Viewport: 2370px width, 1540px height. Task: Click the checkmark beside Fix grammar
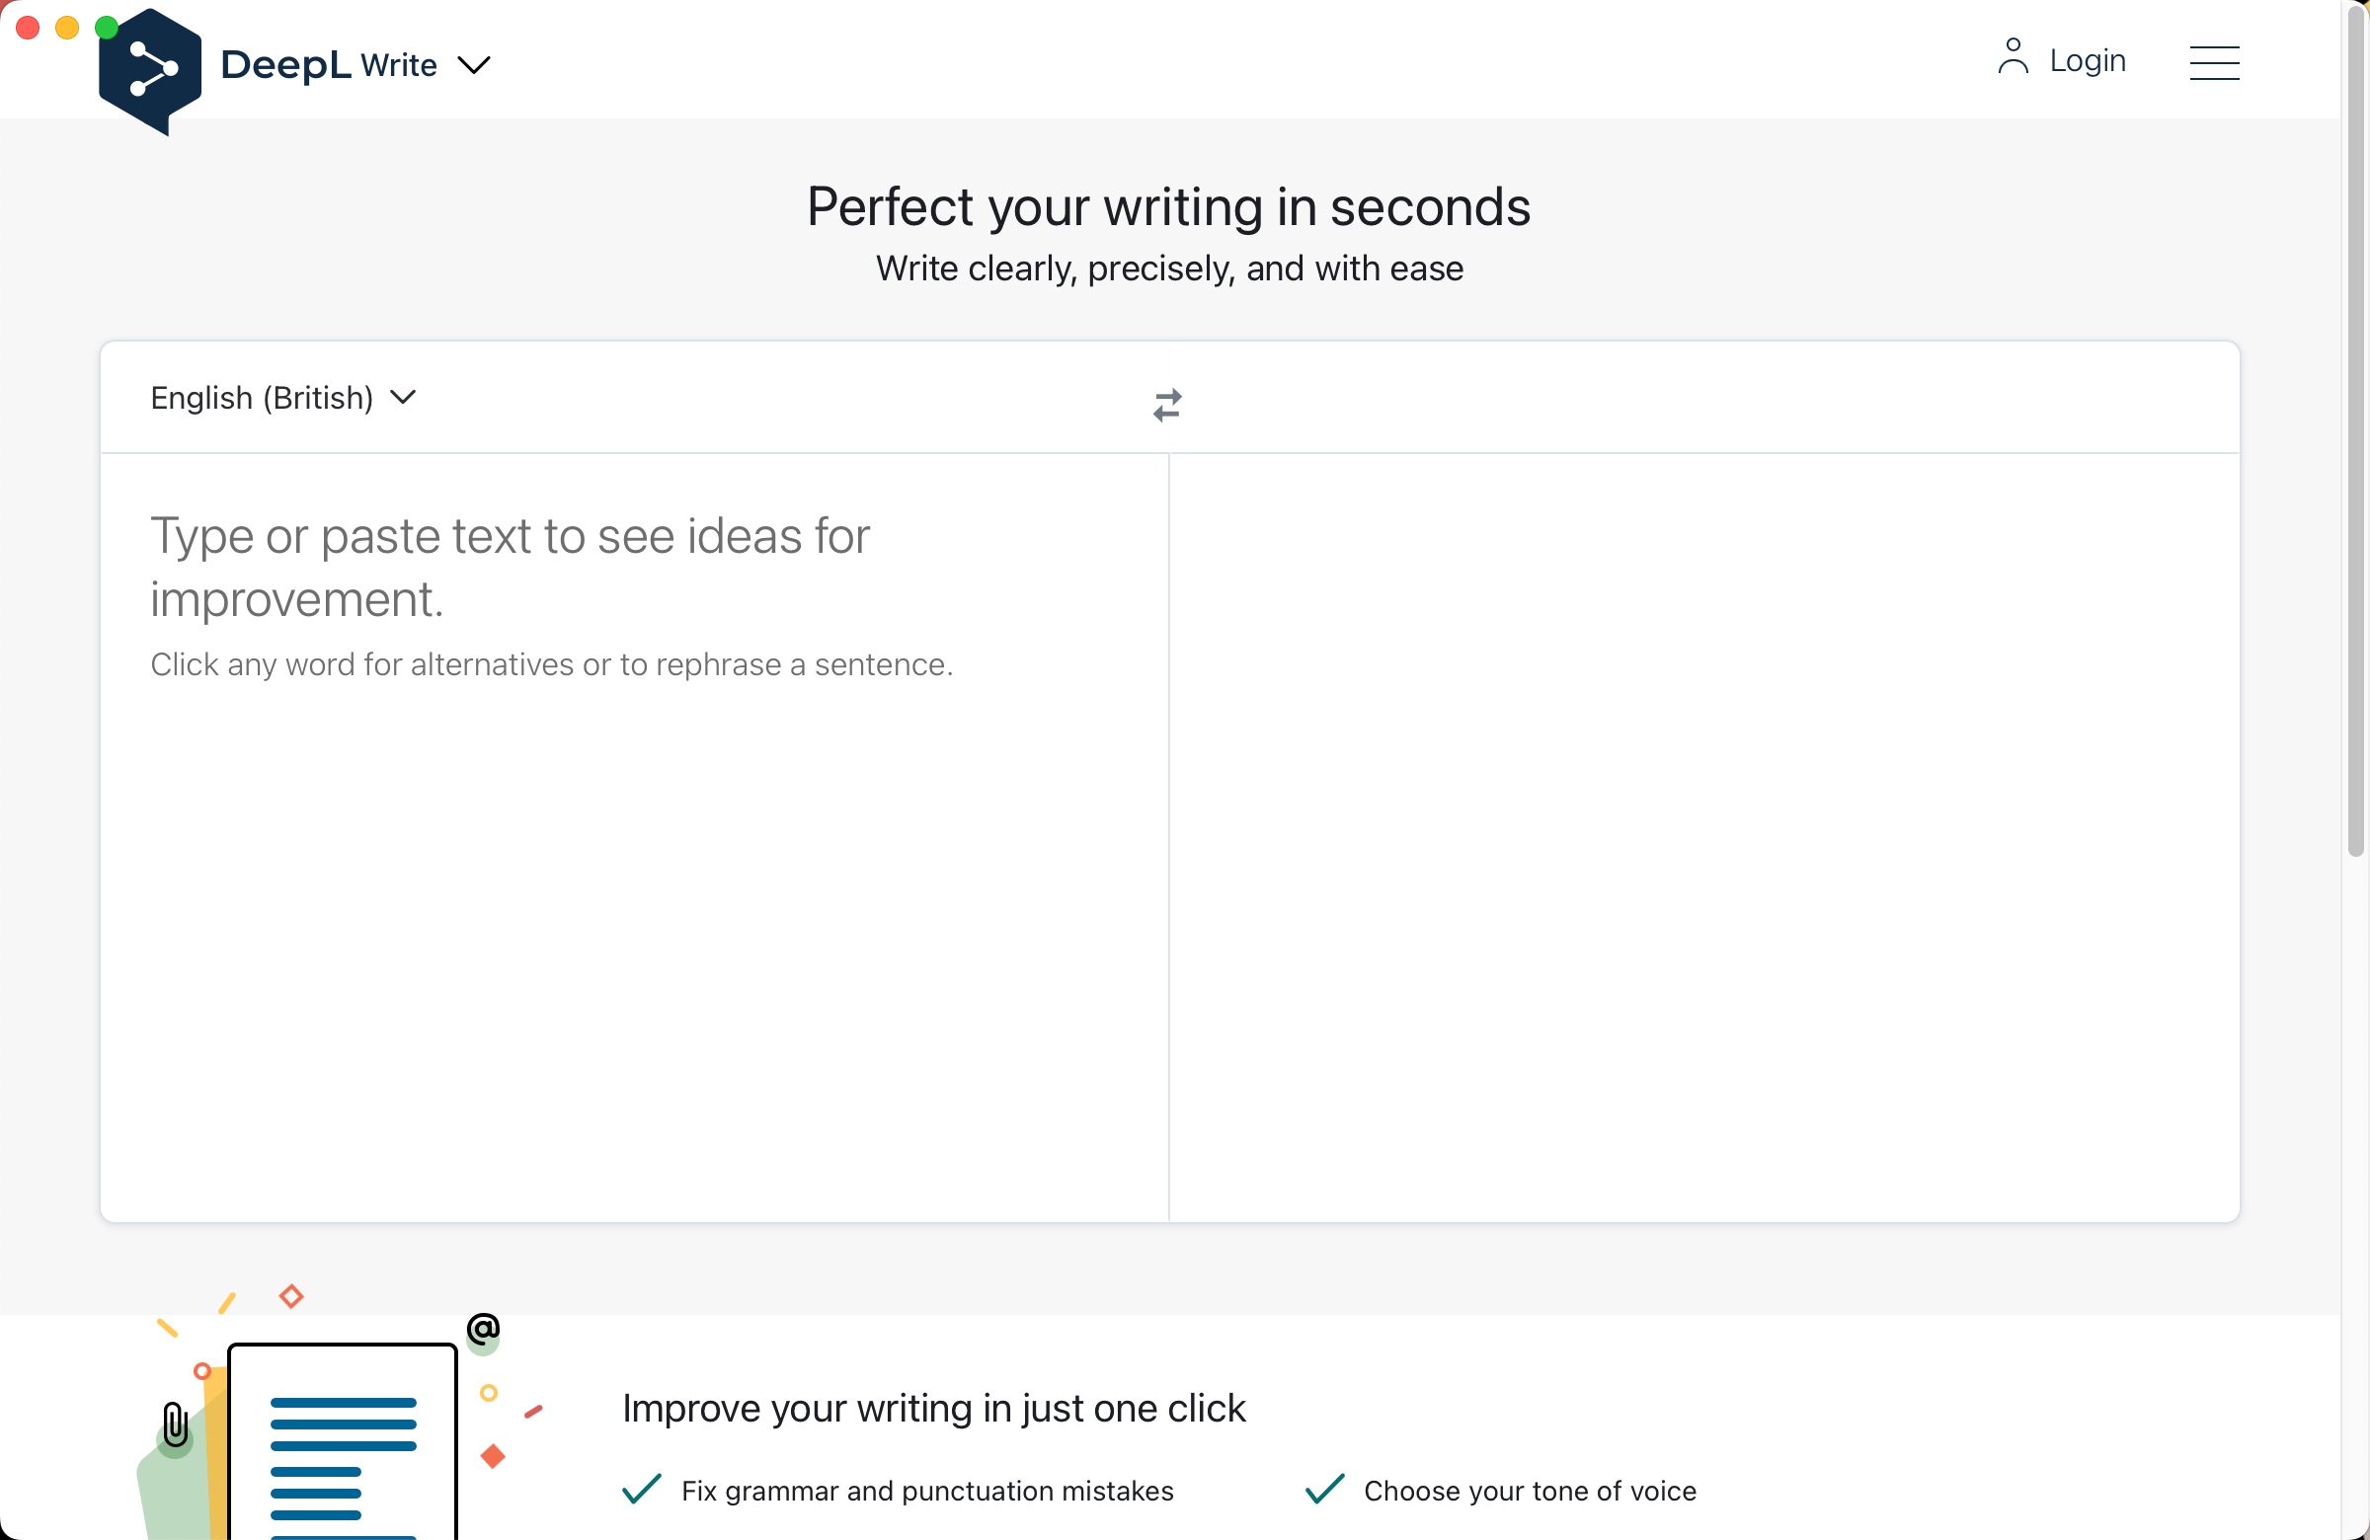point(641,1490)
